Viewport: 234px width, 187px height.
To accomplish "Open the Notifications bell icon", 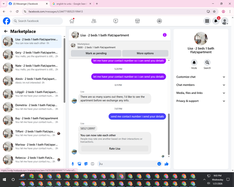I will (x=216, y=21).
